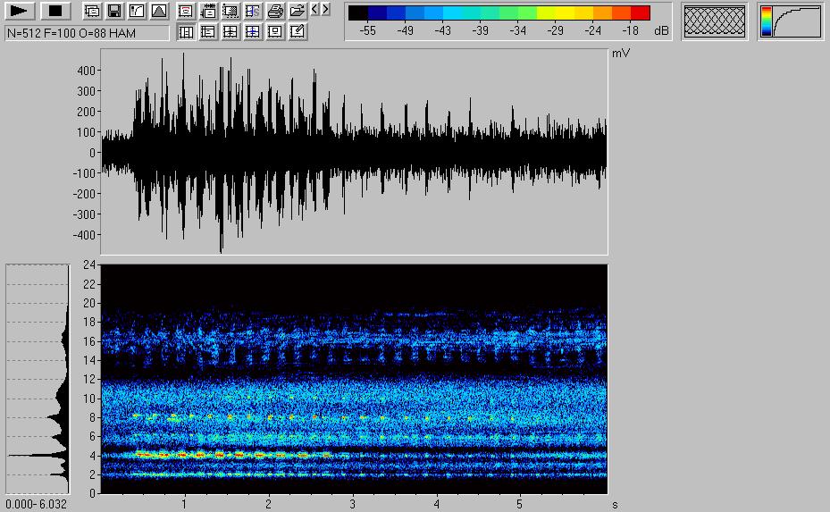This screenshot has width=830, height=512.
Task: Toggle the pressed-in cursor icon below the red-topped icon
Action: [x=186, y=32]
